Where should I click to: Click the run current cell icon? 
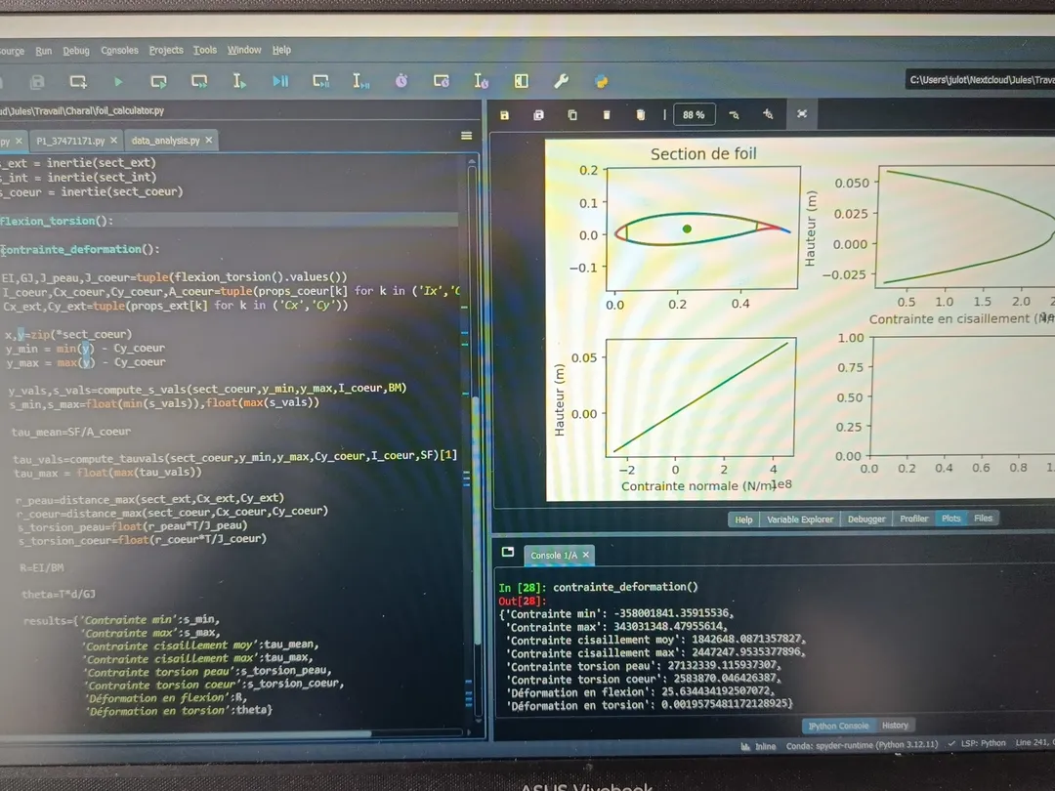click(159, 81)
